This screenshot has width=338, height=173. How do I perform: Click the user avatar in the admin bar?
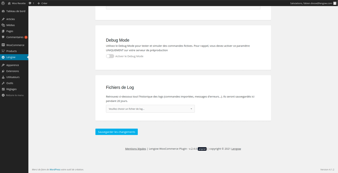tap(335, 3)
